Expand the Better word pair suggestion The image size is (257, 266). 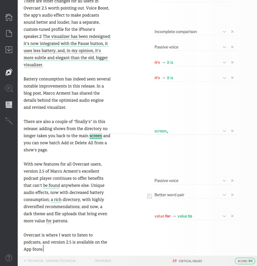pos(224,195)
